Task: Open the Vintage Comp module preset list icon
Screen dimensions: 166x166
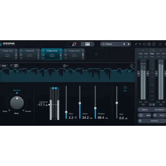Action: (44, 58)
